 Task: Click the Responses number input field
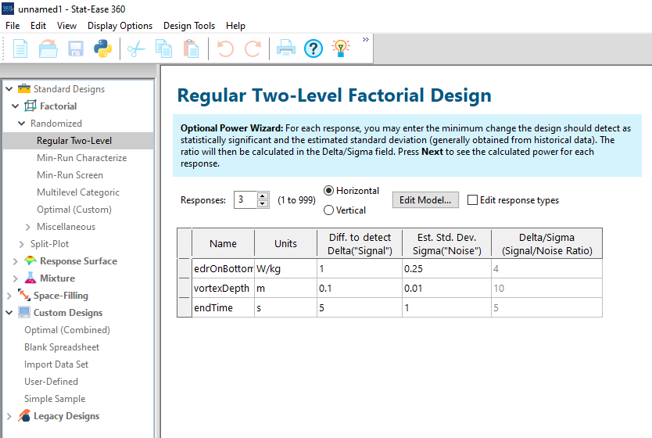[x=245, y=199]
